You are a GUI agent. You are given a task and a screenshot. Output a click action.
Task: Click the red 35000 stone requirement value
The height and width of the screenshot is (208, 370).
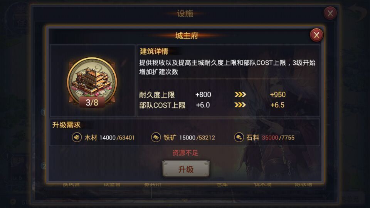pyautogui.click(x=270, y=138)
